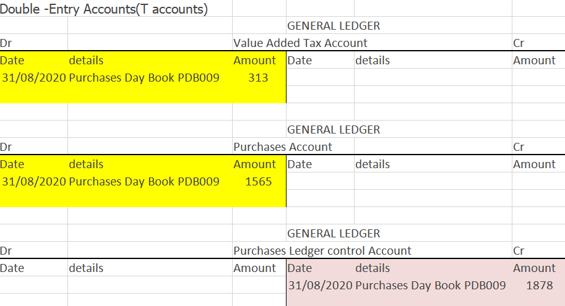Select 'Purchases Day Book PDB009' in the Purchases Account
This screenshot has width=565, height=306.
[144, 182]
